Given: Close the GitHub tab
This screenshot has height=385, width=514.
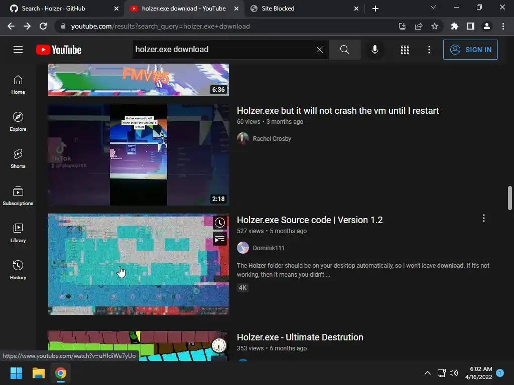Looking at the screenshot, I should [116, 9].
